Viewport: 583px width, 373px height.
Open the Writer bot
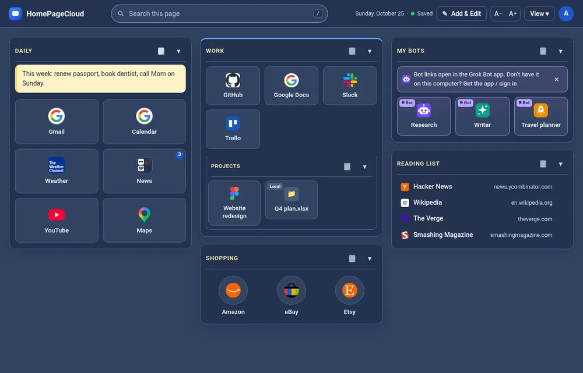(x=482, y=116)
